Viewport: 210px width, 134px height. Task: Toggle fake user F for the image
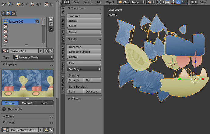41,130
